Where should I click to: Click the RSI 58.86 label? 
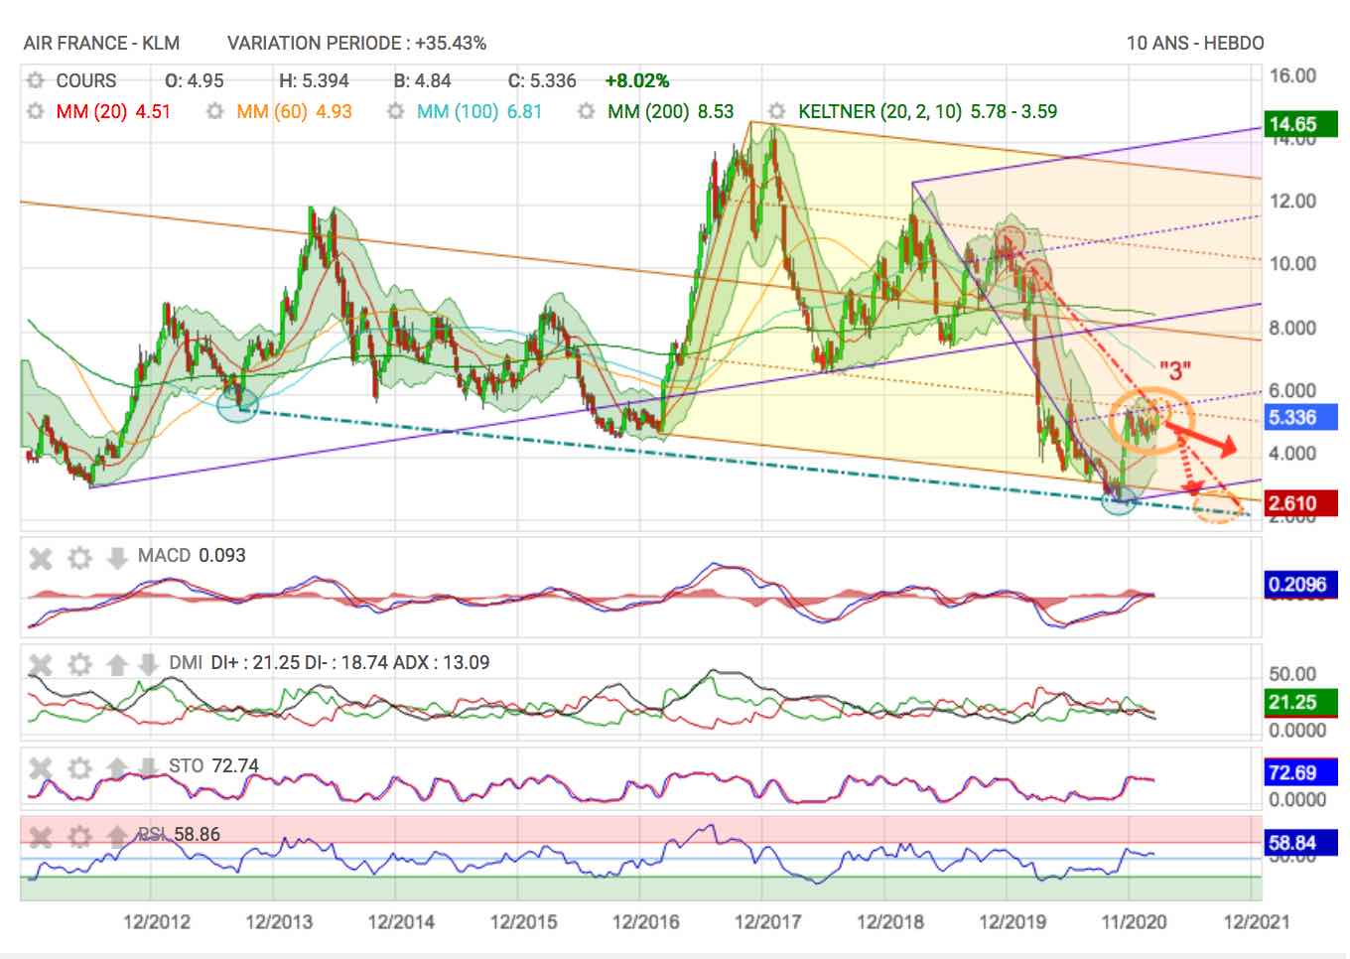(x=180, y=834)
